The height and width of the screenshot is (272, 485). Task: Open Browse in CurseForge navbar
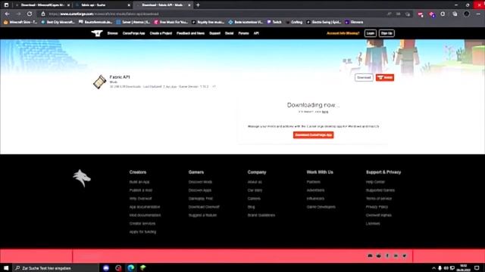[113, 33]
